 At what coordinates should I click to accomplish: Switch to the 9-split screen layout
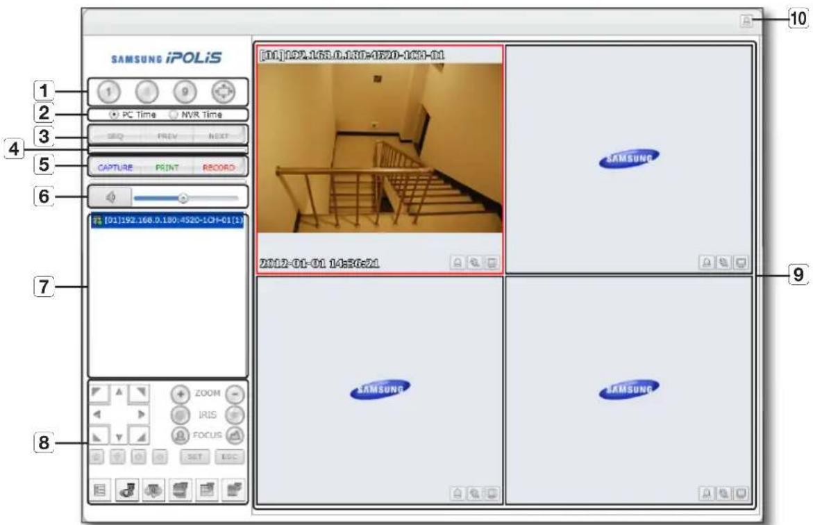click(x=185, y=92)
